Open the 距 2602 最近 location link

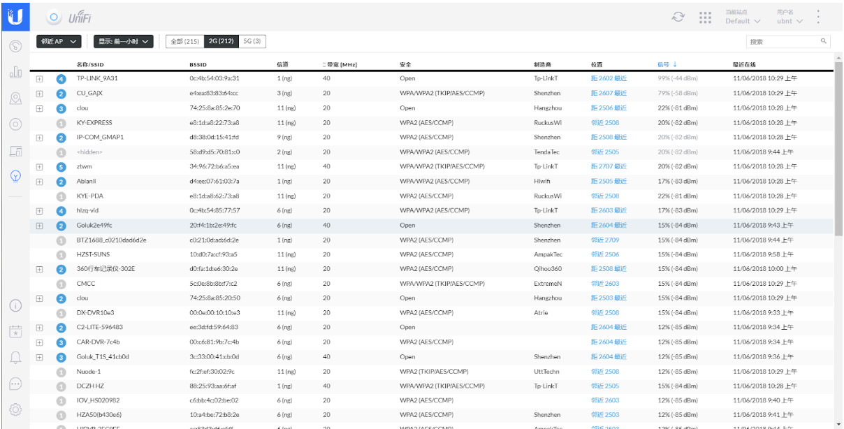point(609,79)
